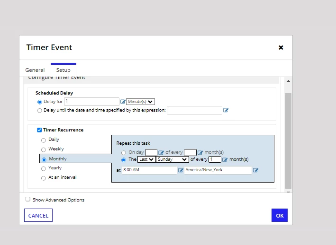Open expression editor for delay-until expression field
Viewport: 336px width, 245px height.
click(226, 110)
